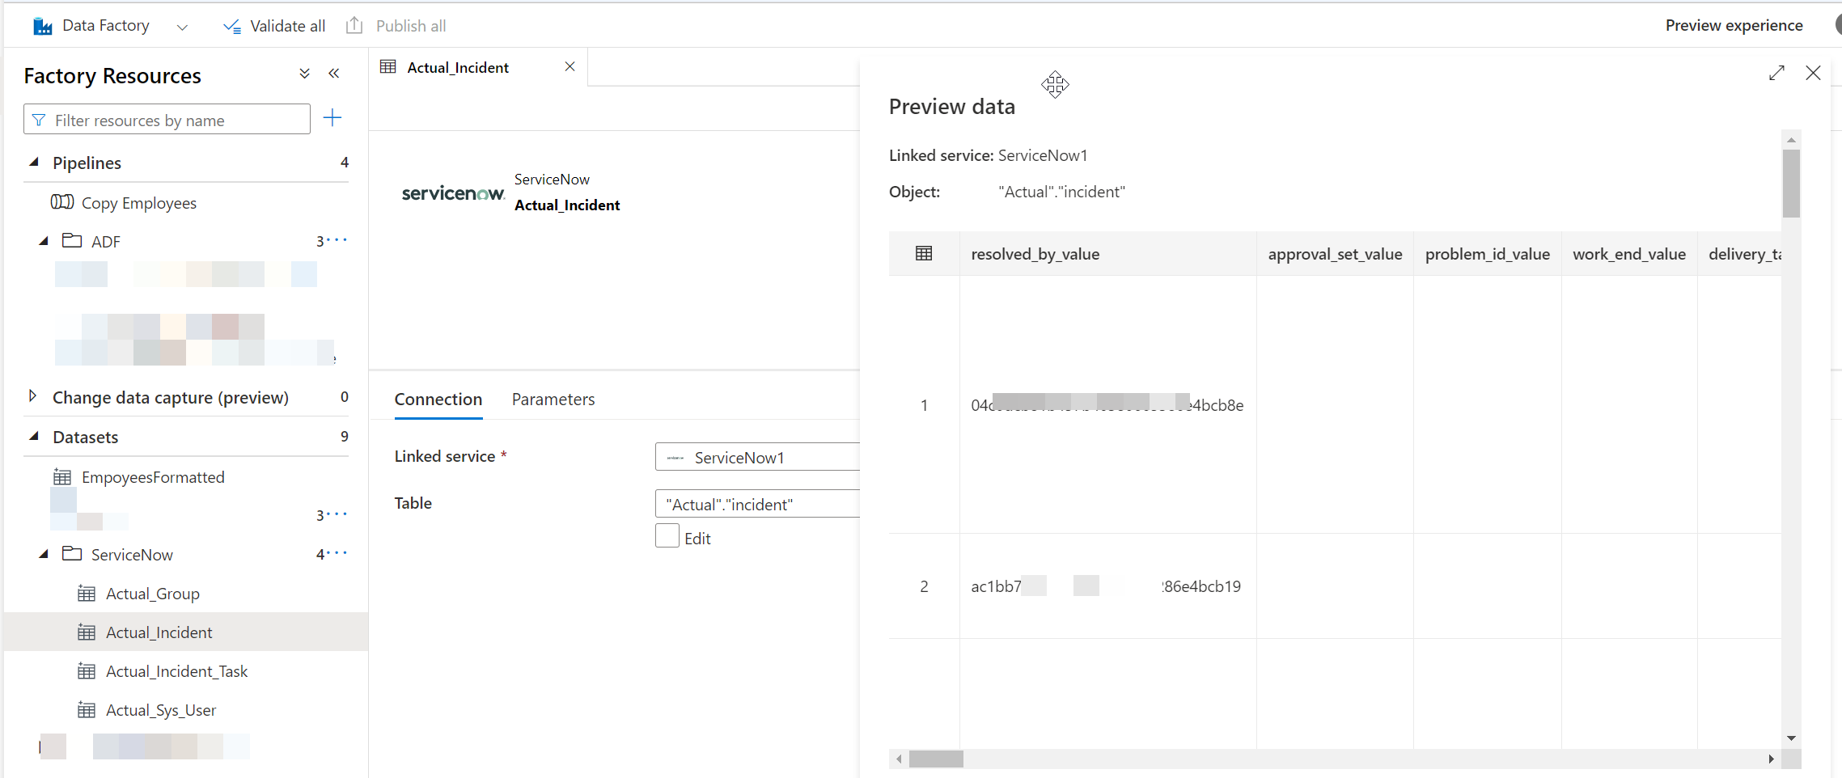Click work_end_value column header

(1629, 253)
